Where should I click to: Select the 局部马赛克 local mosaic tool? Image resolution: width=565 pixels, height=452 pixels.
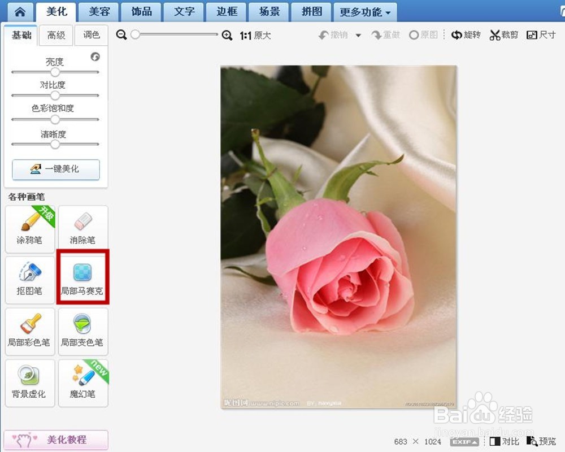coord(82,279)
